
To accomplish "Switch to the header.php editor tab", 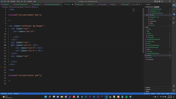I will [x=36, y=4].
